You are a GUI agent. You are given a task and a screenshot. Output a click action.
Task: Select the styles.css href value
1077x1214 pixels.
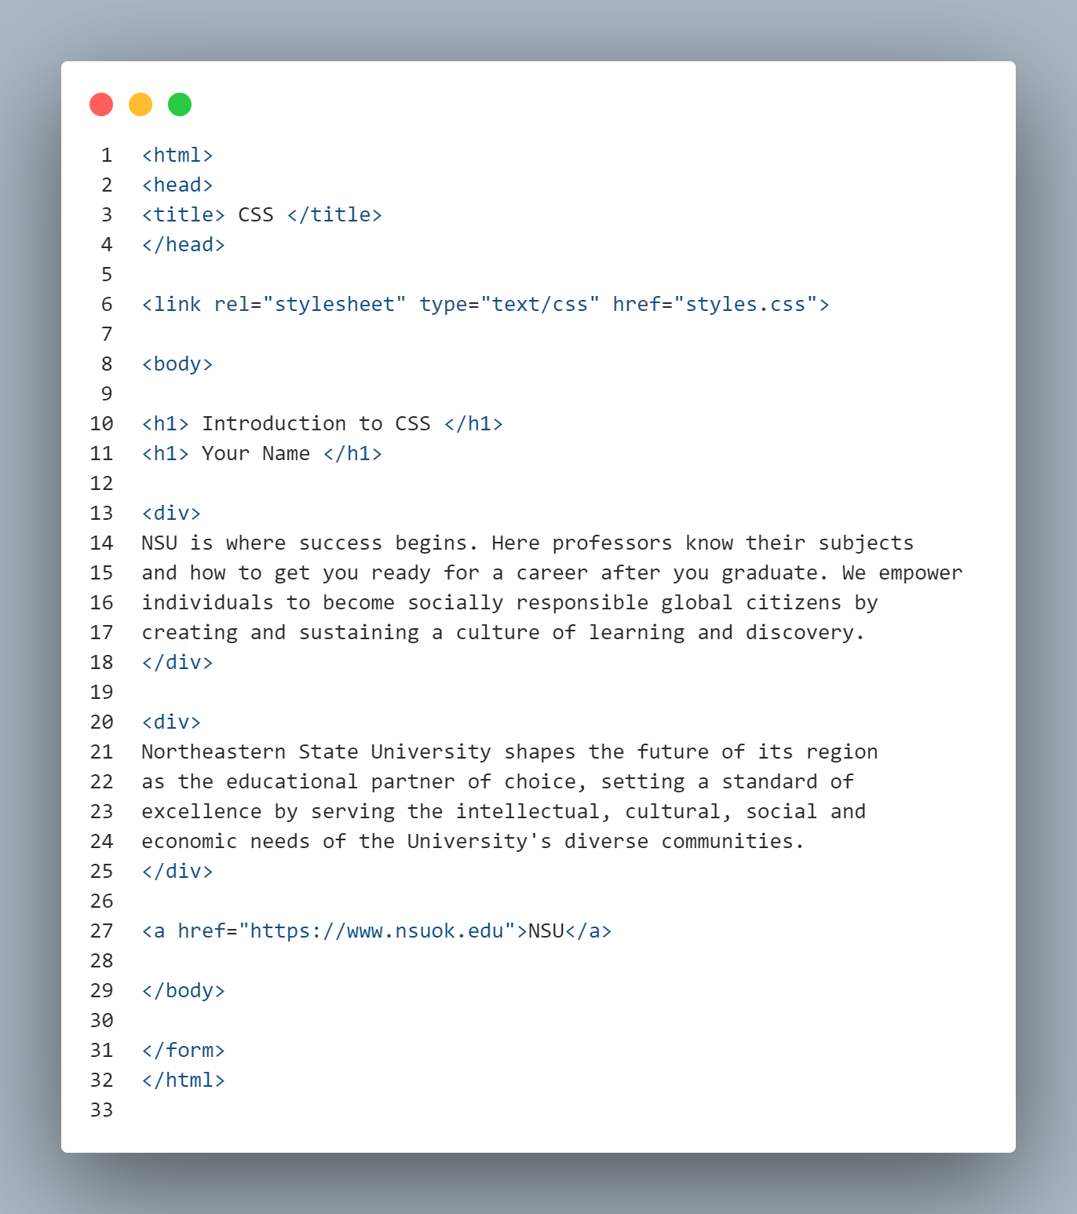745,305
